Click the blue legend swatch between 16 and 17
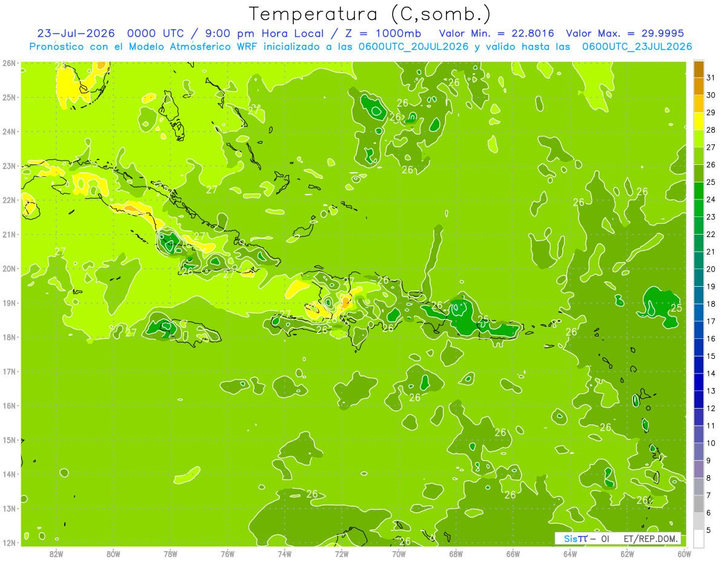Viewport: 727px width, 562px height. (x=699, y=330)
